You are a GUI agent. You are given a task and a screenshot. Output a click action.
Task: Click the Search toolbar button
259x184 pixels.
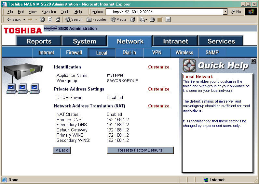coord(74,19)
